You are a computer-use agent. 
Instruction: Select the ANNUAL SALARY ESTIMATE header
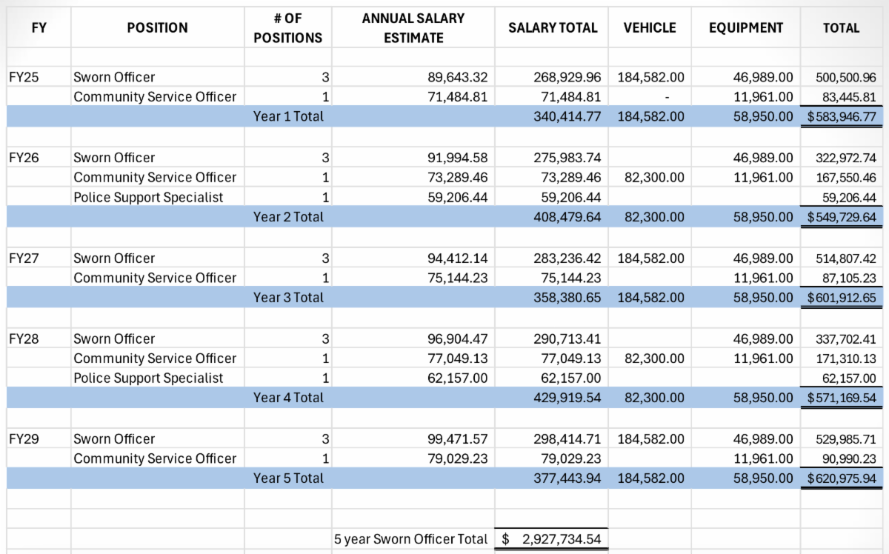click(413, 28)
